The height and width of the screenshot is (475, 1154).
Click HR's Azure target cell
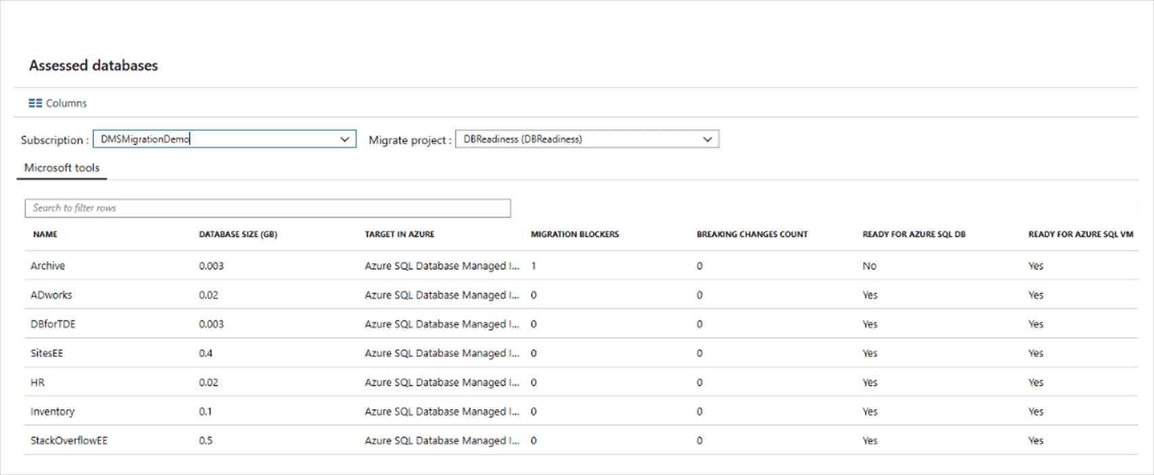click(x=442, y=383)
